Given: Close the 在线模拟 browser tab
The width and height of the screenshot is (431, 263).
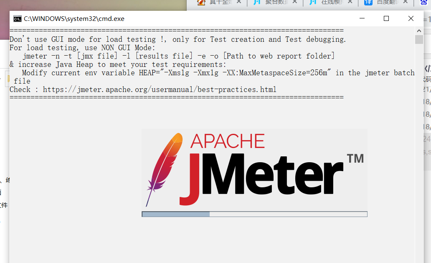Looking at the screenshot, I should pos(350,2).
